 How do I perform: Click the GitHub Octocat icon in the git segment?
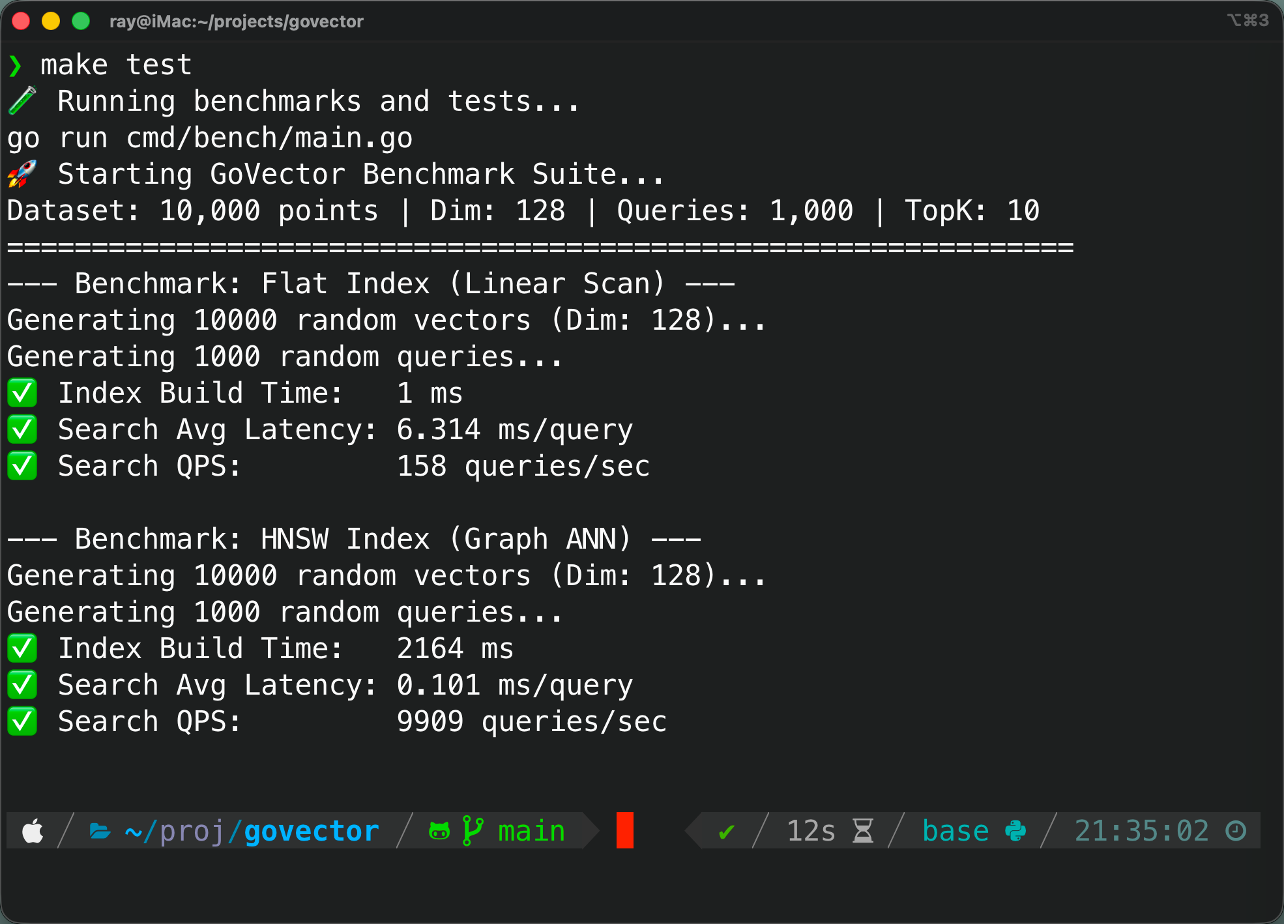[x=439, y=831]
